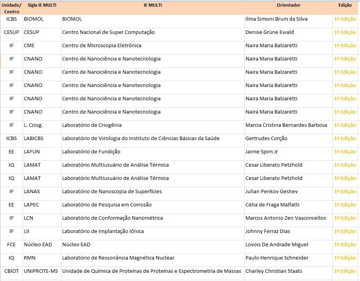Click the Ilma Simoni Brum da Silva cell
This screenshot has width=360, height=281.
coord(288,19)
